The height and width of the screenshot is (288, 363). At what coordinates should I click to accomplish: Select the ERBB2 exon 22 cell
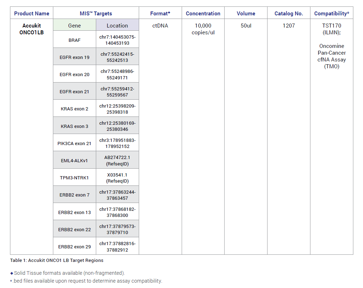[x=74, y=229]
